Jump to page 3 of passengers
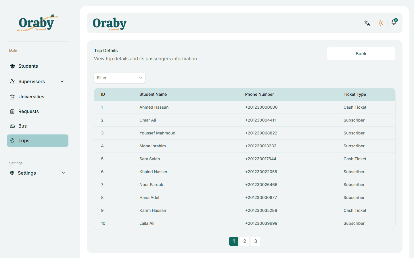The height and width of the screenshot is (258, 414). 256,241
